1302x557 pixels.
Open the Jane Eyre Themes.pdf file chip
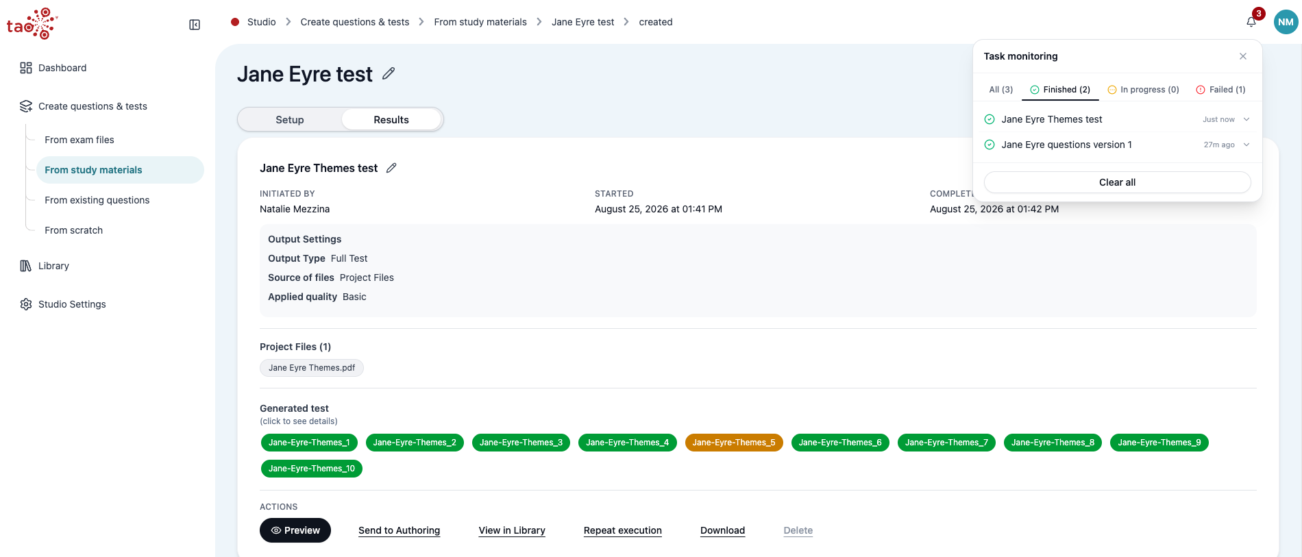pyautogui.click(x=312, y=368)
